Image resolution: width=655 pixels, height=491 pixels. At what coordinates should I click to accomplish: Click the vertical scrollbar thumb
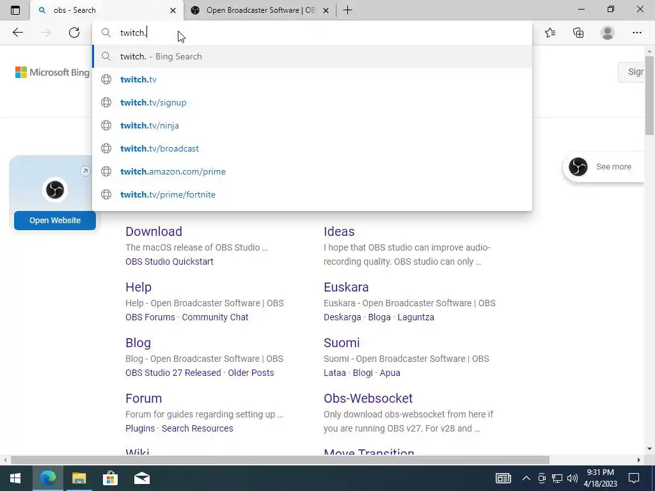click(x=649, y=95)
